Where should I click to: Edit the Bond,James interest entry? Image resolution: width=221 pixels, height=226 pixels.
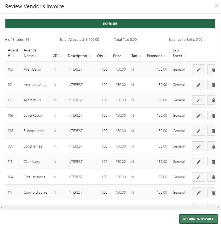point(199,146)
